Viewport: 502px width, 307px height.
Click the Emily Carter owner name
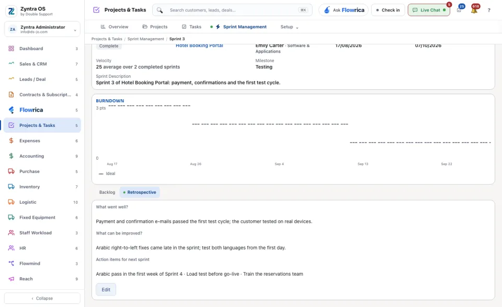pyautogui.click(x=270, y=45)
